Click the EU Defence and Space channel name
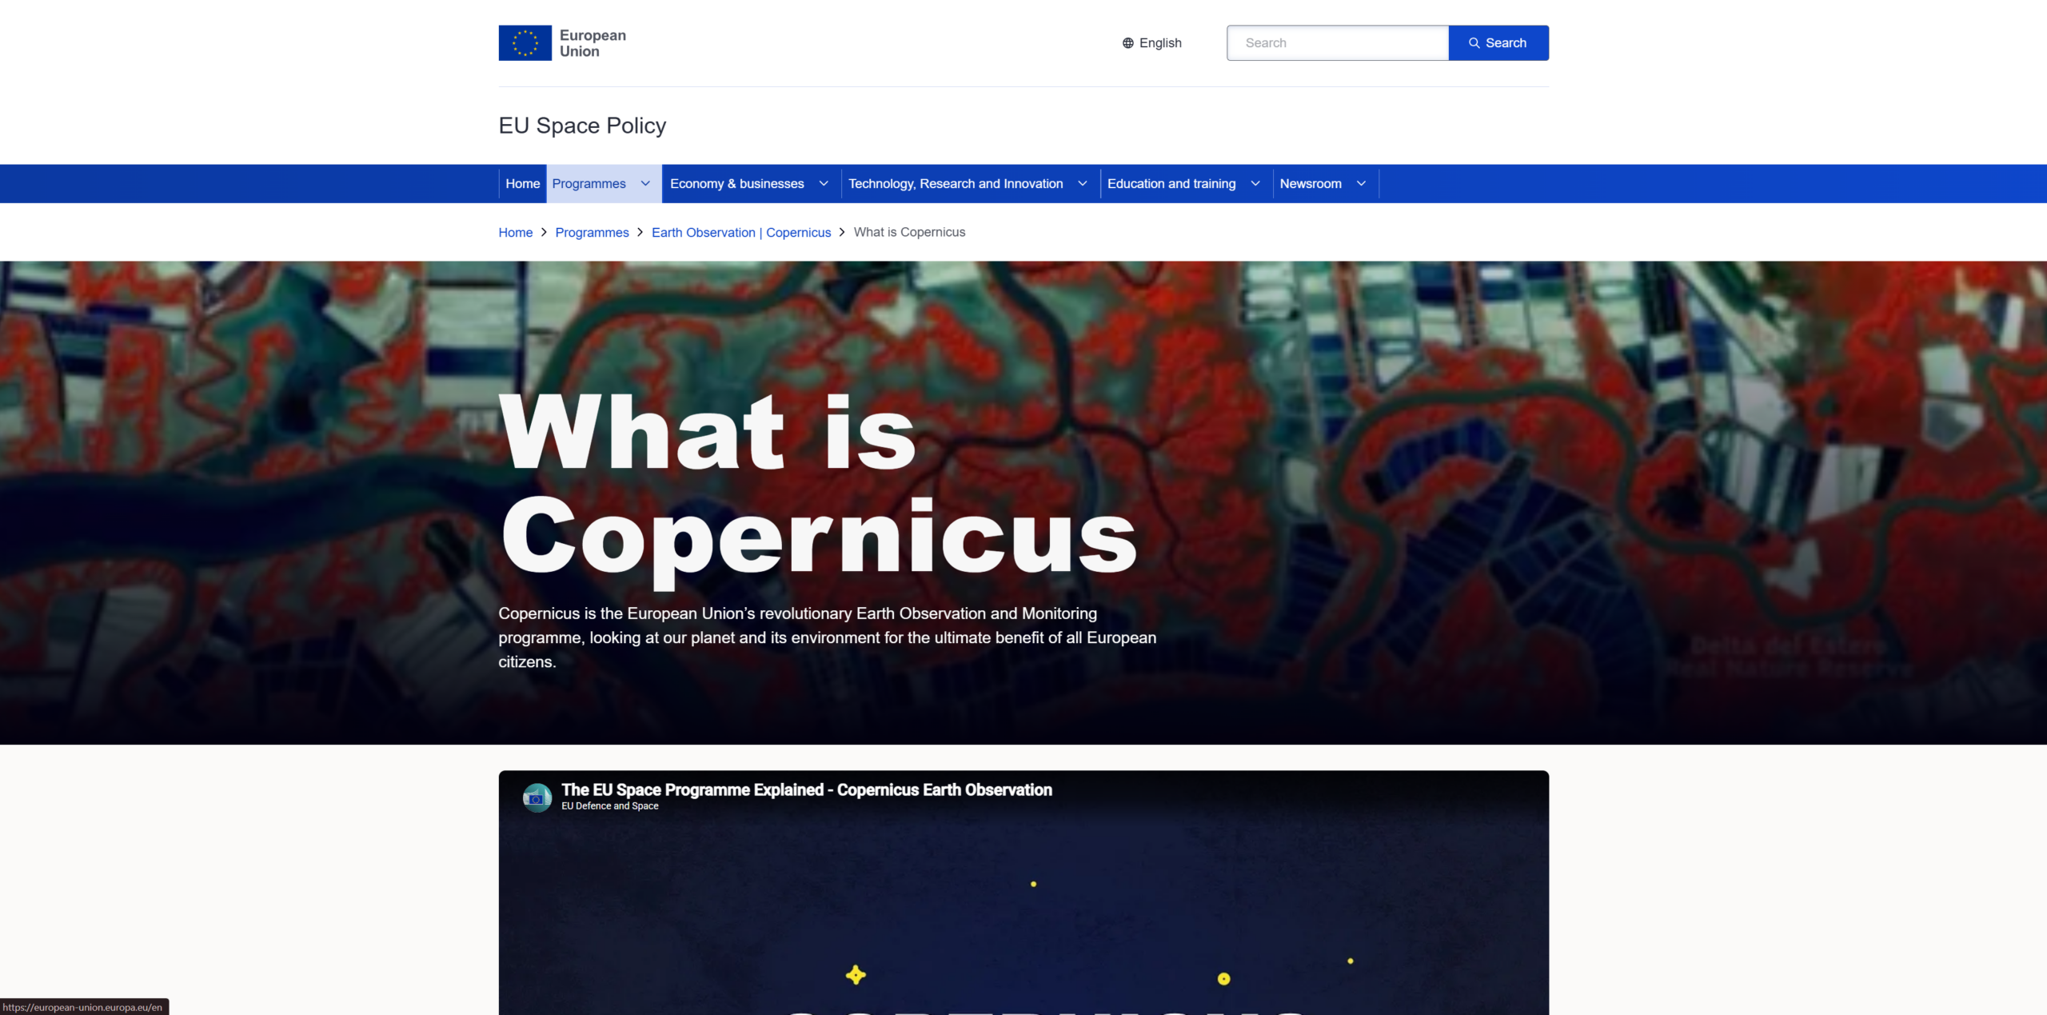This screenshot has width=2047, height=1015. click(610, 806)
